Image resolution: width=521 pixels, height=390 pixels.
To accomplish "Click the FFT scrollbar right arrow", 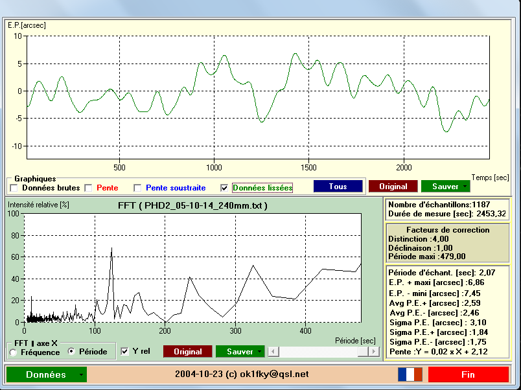I will [x=374, y=352].
